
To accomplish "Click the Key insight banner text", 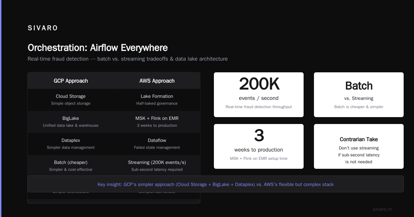I will (x=216, y=184).
